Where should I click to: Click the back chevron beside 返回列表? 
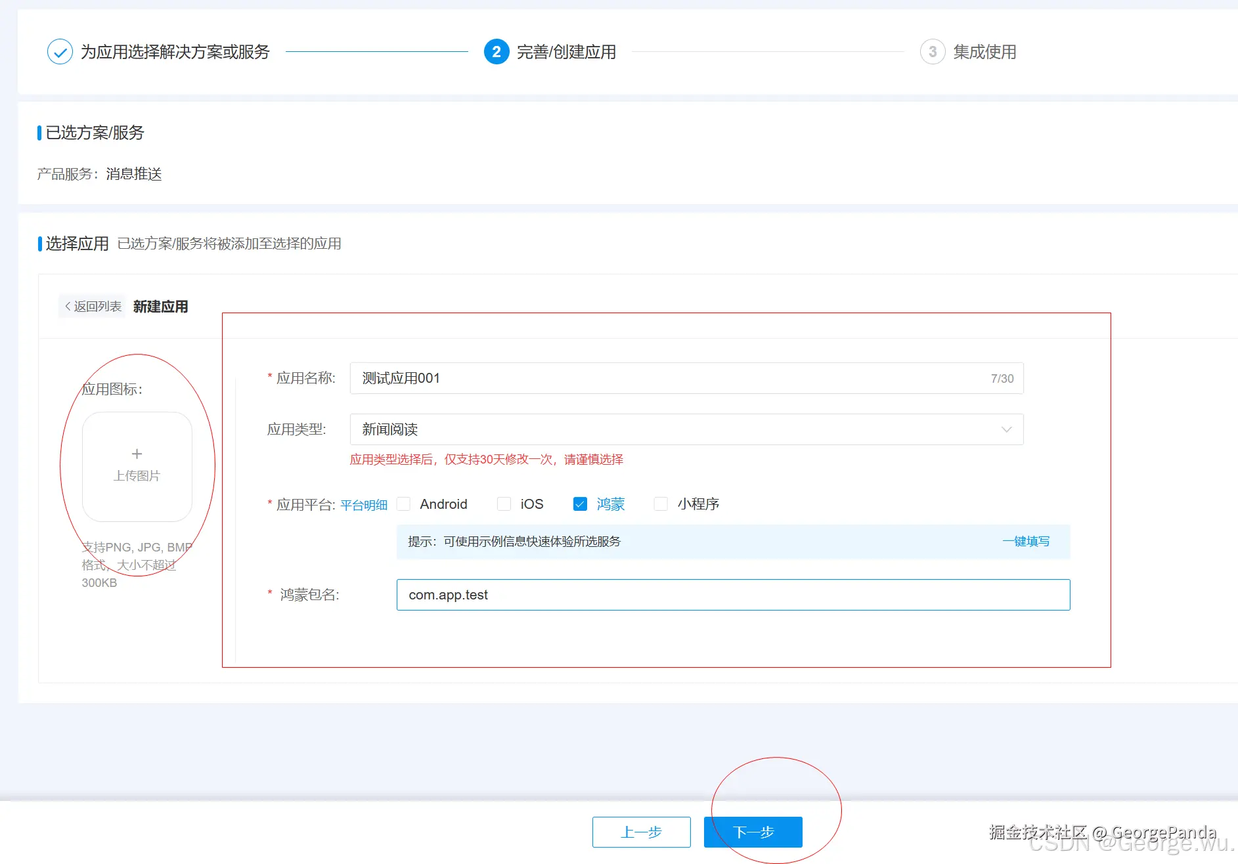(68, 307)
